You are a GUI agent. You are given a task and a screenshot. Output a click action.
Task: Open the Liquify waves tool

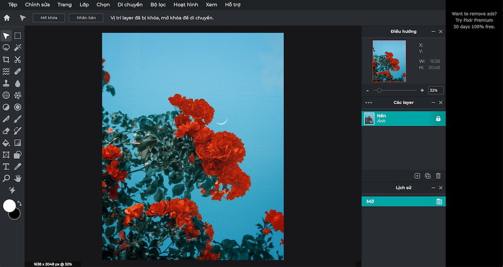click(6, 71)
